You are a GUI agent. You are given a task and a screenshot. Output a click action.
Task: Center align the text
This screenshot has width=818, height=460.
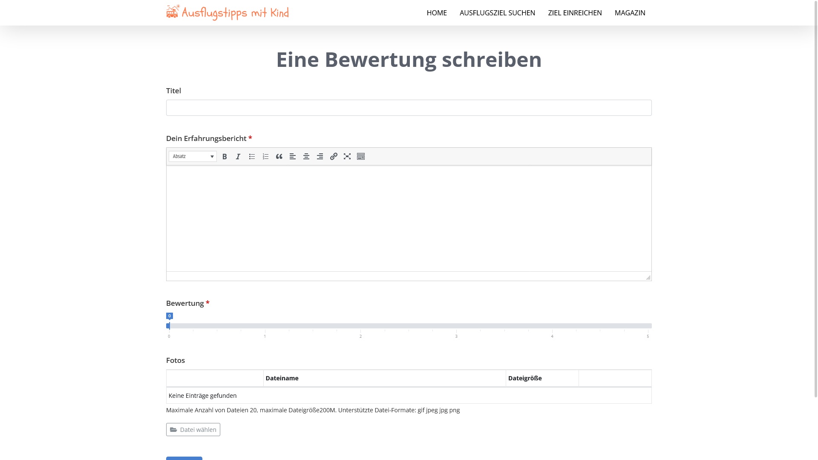(306, 157)
